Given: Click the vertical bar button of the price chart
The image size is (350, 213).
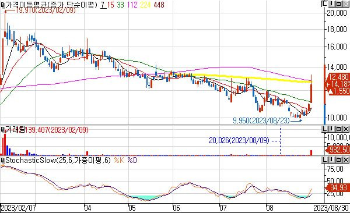Looking at the screenshot, I should coord(331,4).
